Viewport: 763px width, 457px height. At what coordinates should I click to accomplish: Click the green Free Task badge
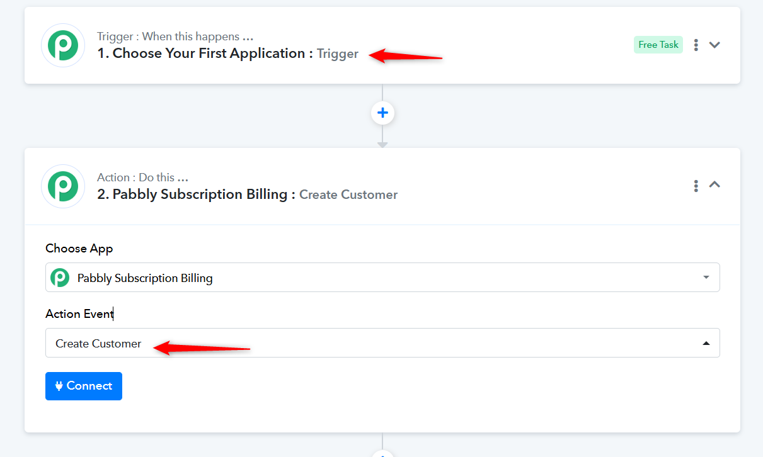[x=658, y=45]
